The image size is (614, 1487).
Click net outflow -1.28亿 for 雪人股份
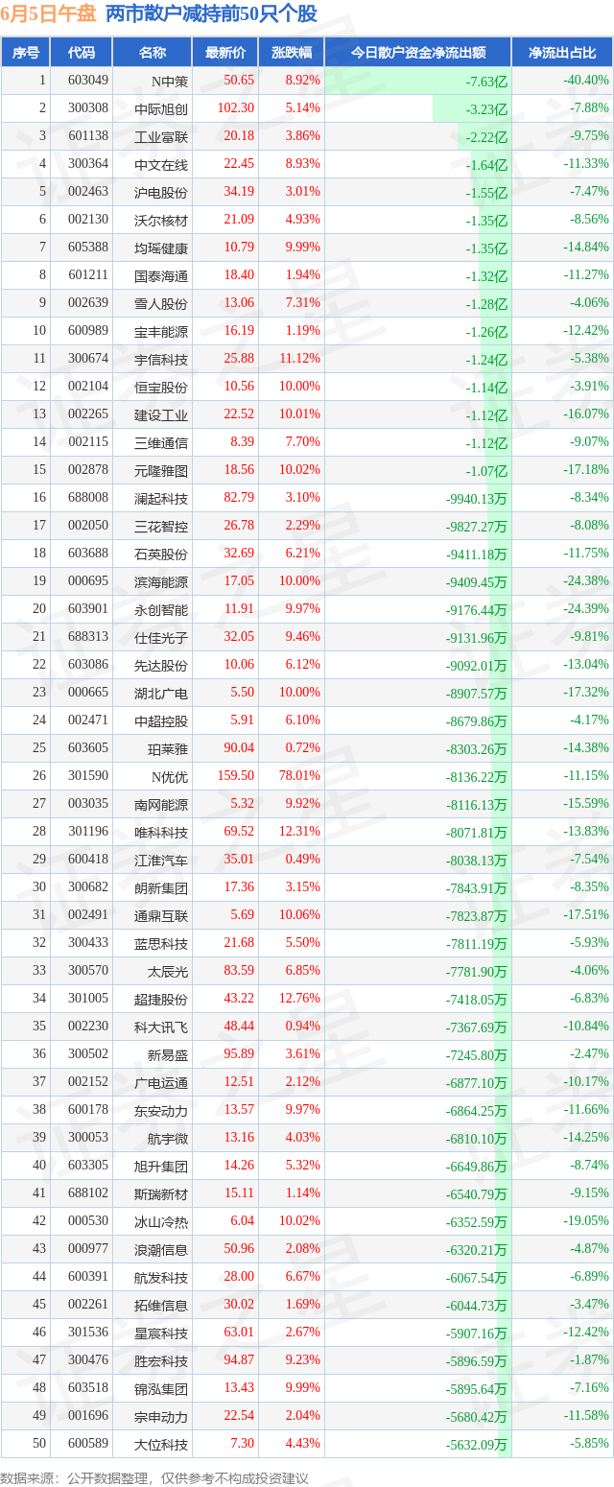click(x=486, y=303)
